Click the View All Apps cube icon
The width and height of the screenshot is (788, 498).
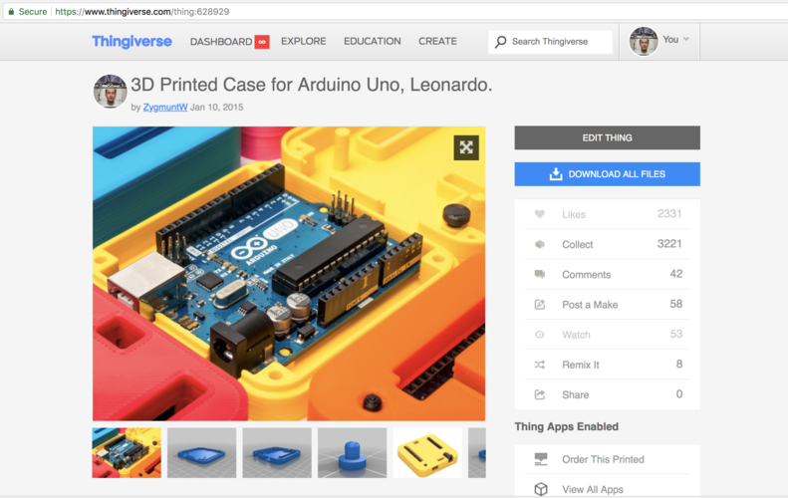point(541,489)
